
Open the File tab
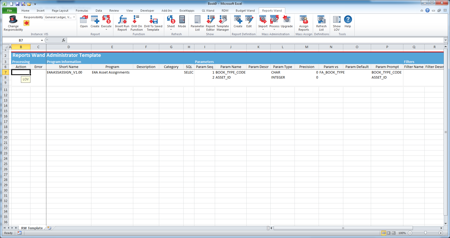pos(10,11)
